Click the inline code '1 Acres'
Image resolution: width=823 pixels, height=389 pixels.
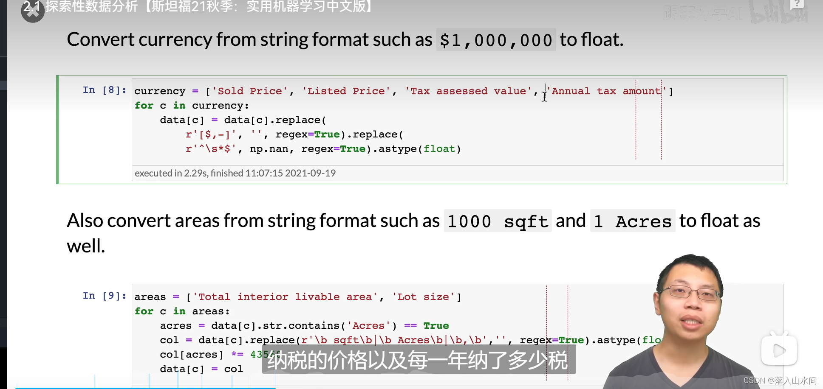point(633,221)
